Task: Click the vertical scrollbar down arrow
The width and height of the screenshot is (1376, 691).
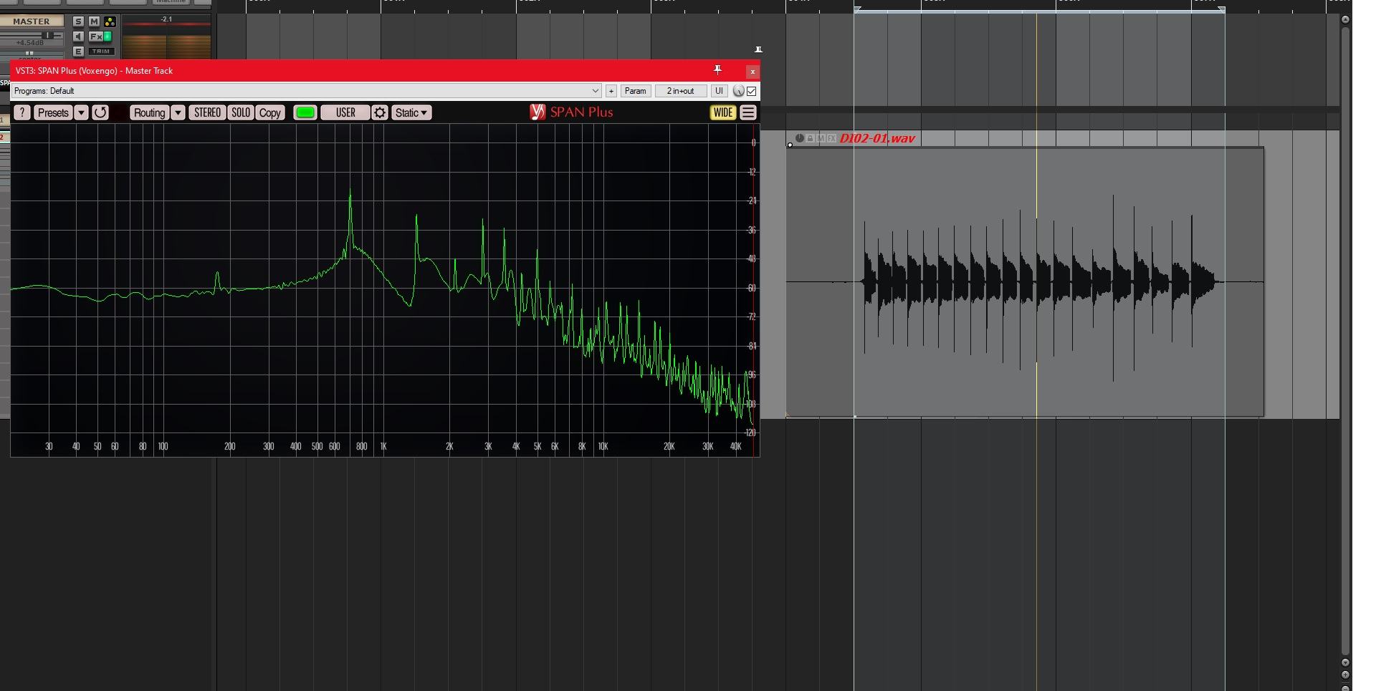Action: [x=1345, y=662]
